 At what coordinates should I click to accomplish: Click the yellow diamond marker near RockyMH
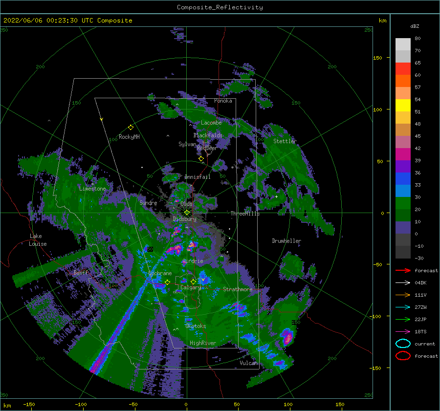(131, 128)
